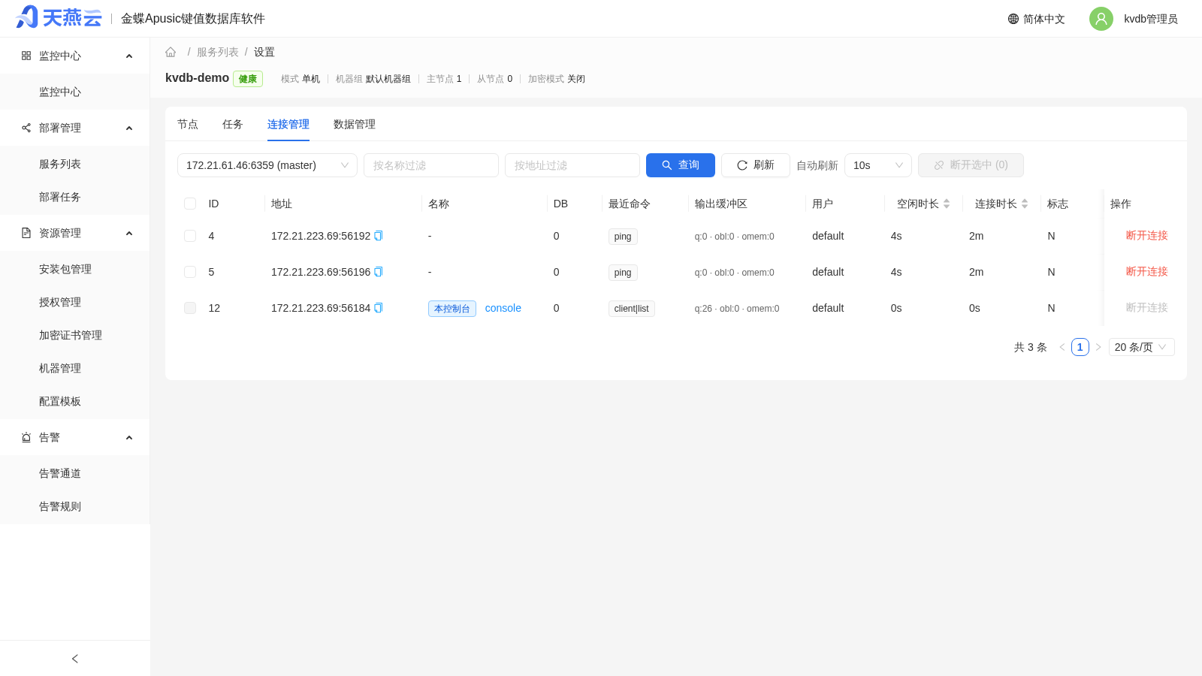Collapse the 资源管理 sidebar group
This screenshot has width=1202, height=676.
point(75,233)
